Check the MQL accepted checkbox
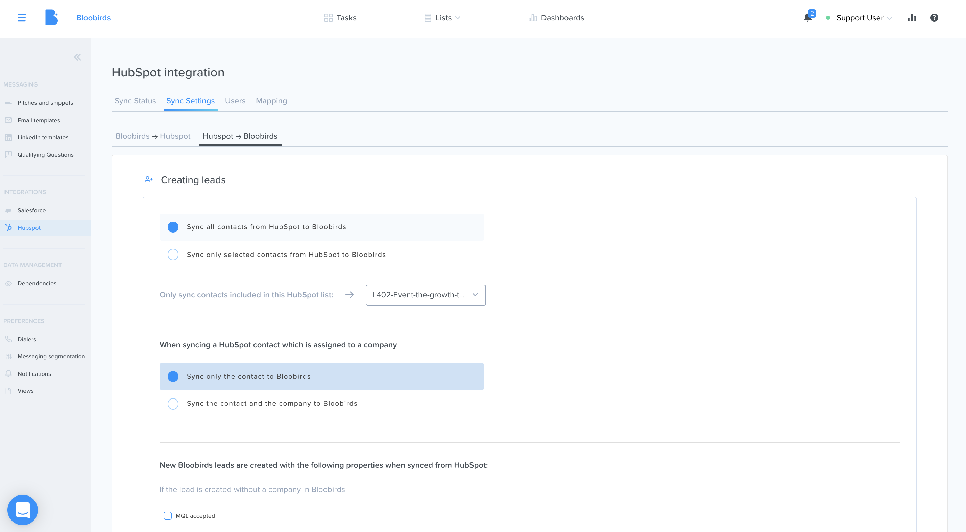The height and width of the screenshot is (532, 966). pyautogui.click(x=168, y=515)
